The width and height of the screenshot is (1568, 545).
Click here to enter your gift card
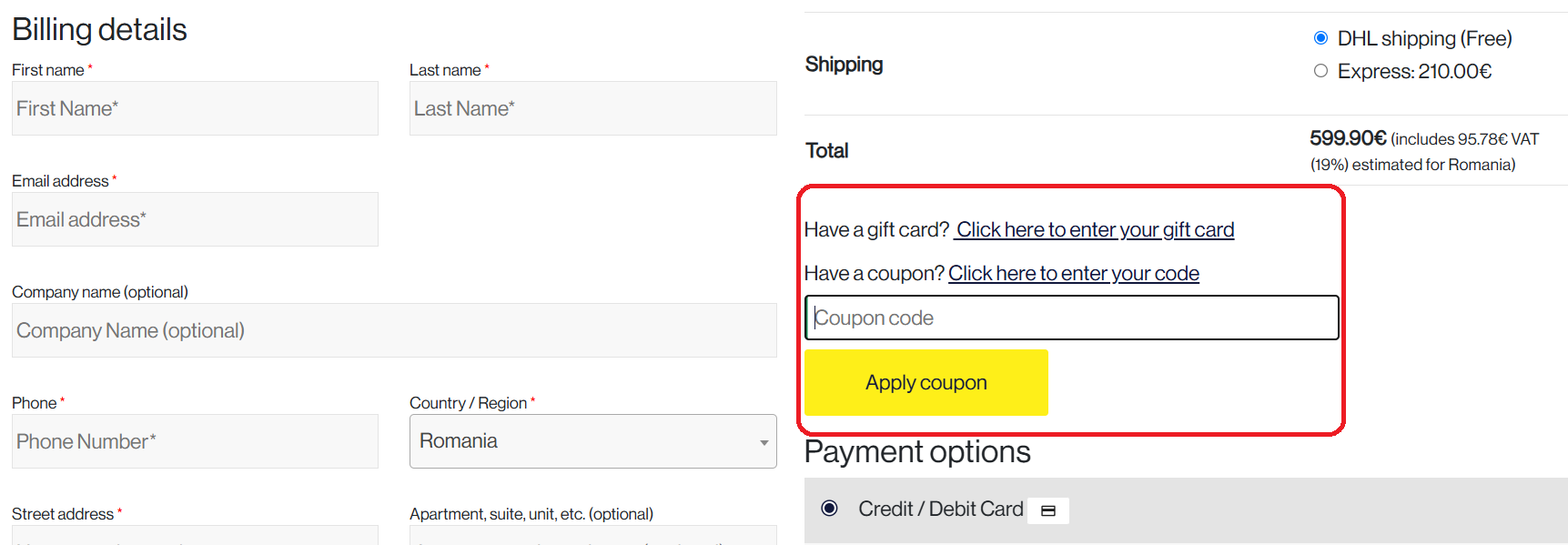tap(1095, 230)
